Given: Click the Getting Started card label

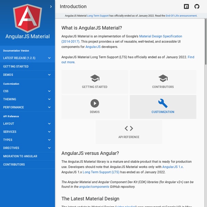Looking at the screenshot, I should coord(95,87).
